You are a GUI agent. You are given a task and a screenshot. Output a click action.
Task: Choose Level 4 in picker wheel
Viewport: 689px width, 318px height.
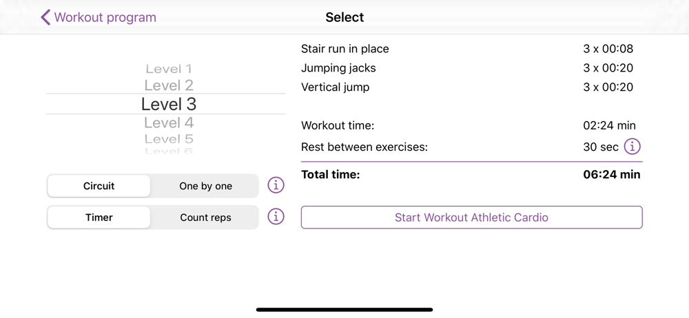(168, 123)
